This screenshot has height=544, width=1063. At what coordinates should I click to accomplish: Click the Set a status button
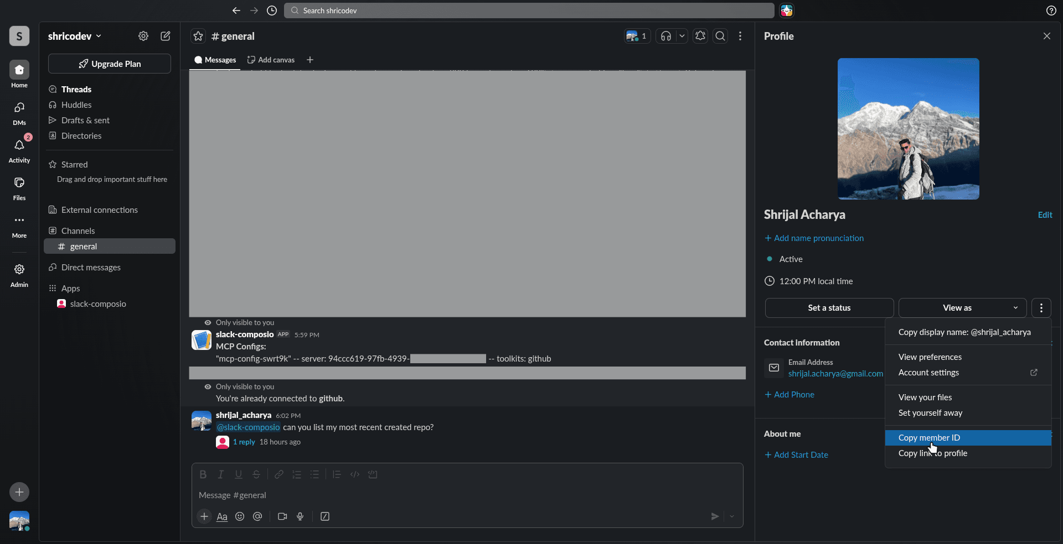point(829,308)
